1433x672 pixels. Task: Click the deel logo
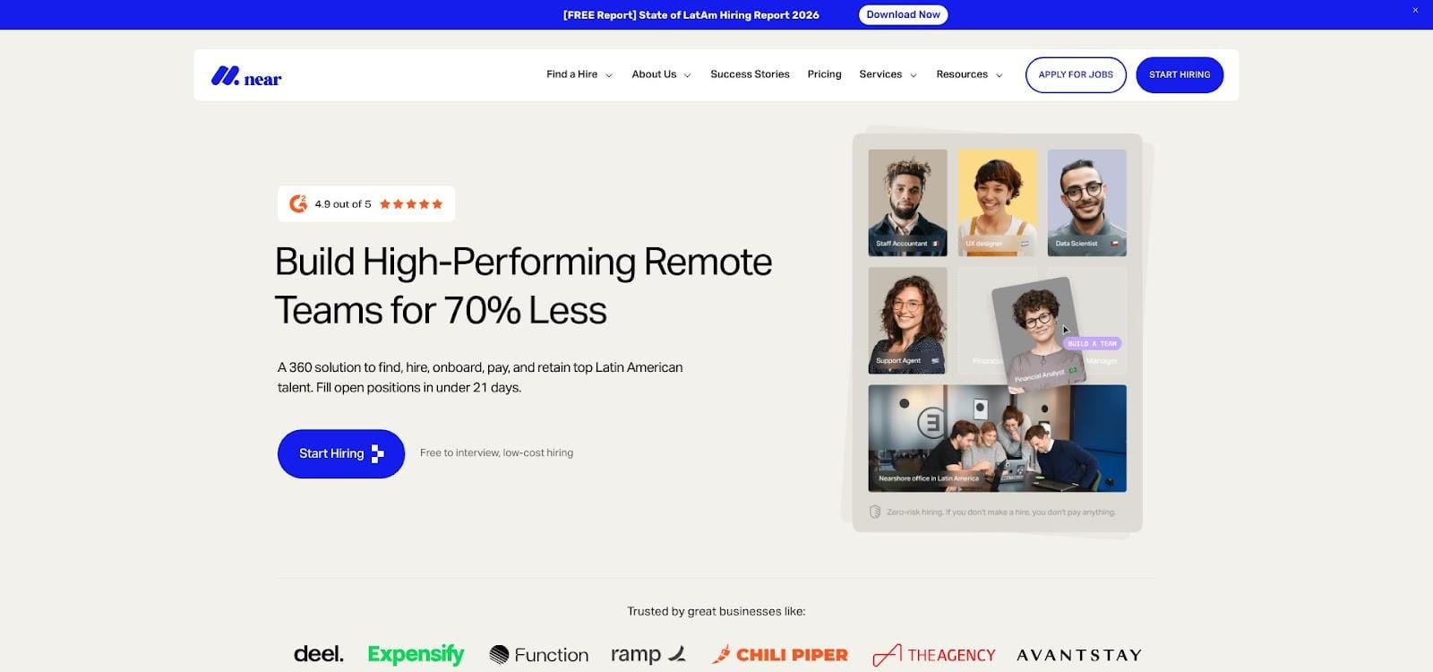point(319,654)
